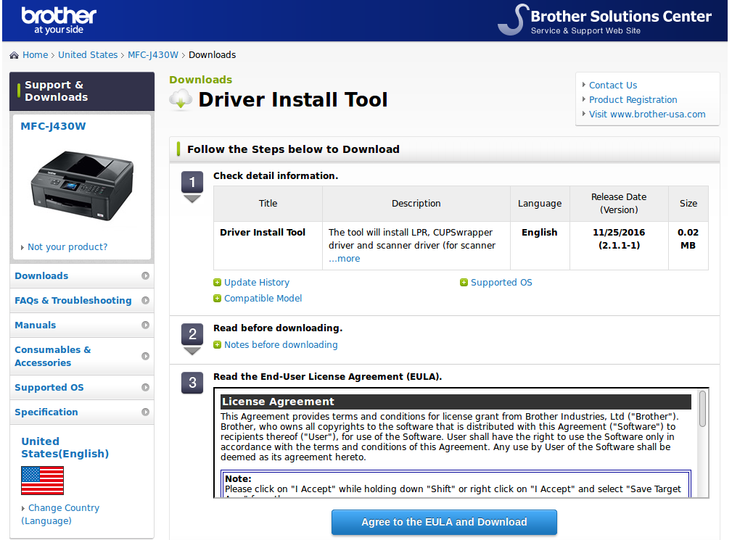Image resolution: width=732 pixels, height=540 pixels.
Task: Click the cloud download icon beside Driver Install Tool
Action: [181, 99]
